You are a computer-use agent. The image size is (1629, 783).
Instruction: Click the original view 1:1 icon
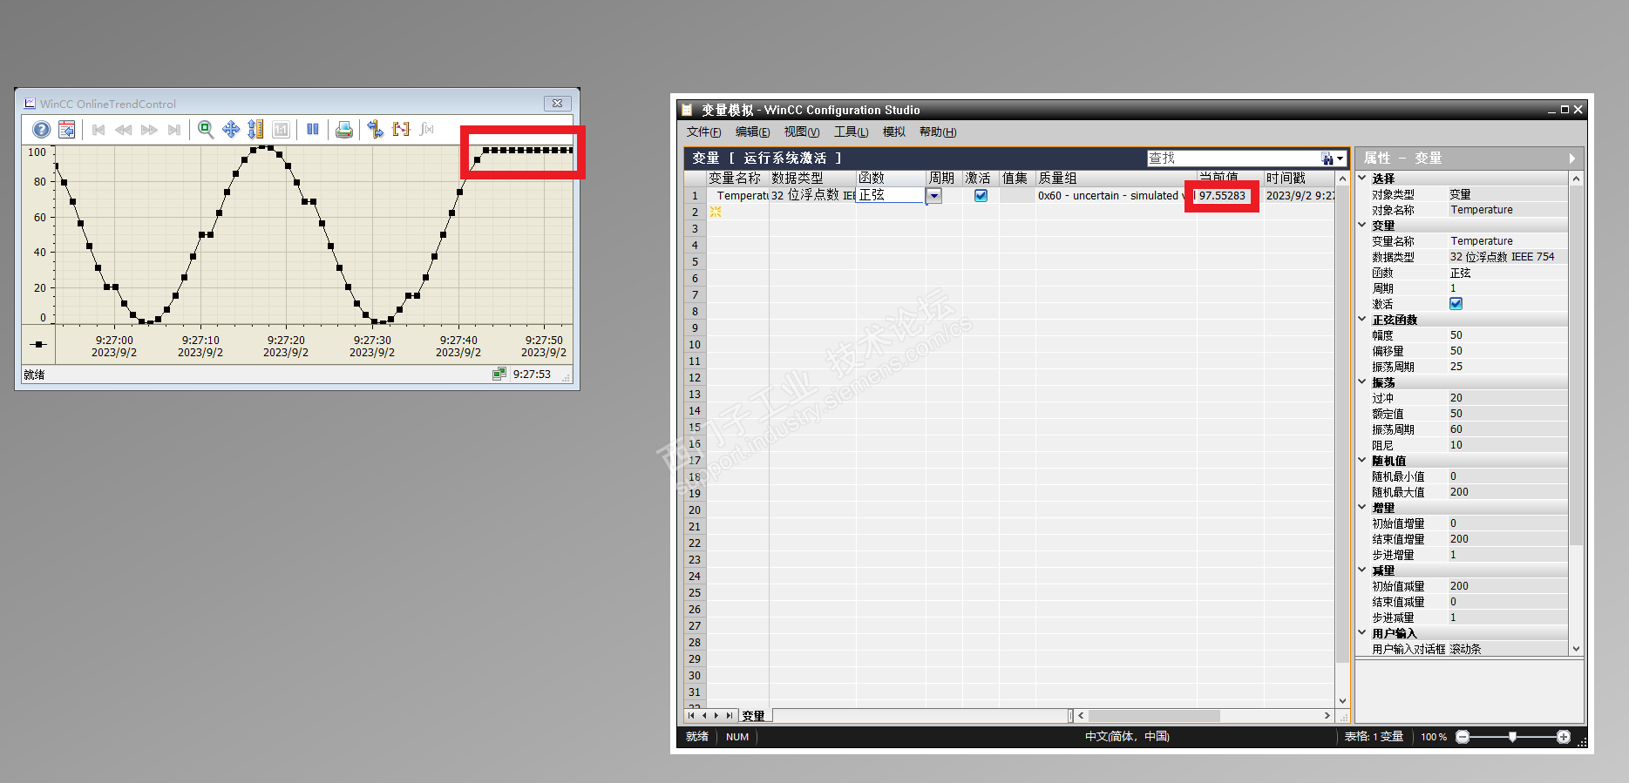(x=281, y=130)
